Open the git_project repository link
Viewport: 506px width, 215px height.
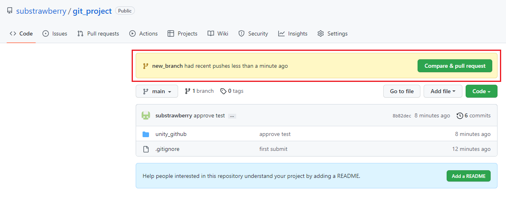(92, 11)
